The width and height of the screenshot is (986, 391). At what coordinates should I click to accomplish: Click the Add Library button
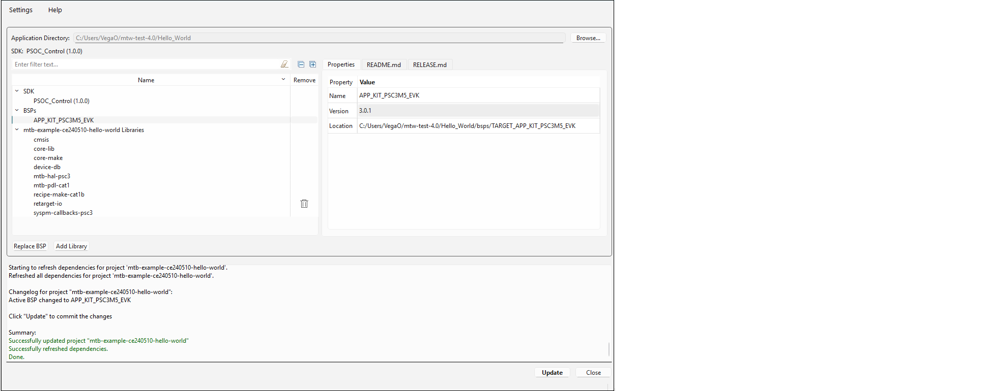pyautogui.click(x=71, y=246)
